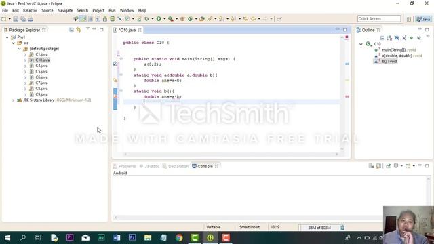Viewport: 434px width, 244px height.
Task: Open the Package Explorer view menu
Action: click(x=87, y=28)
